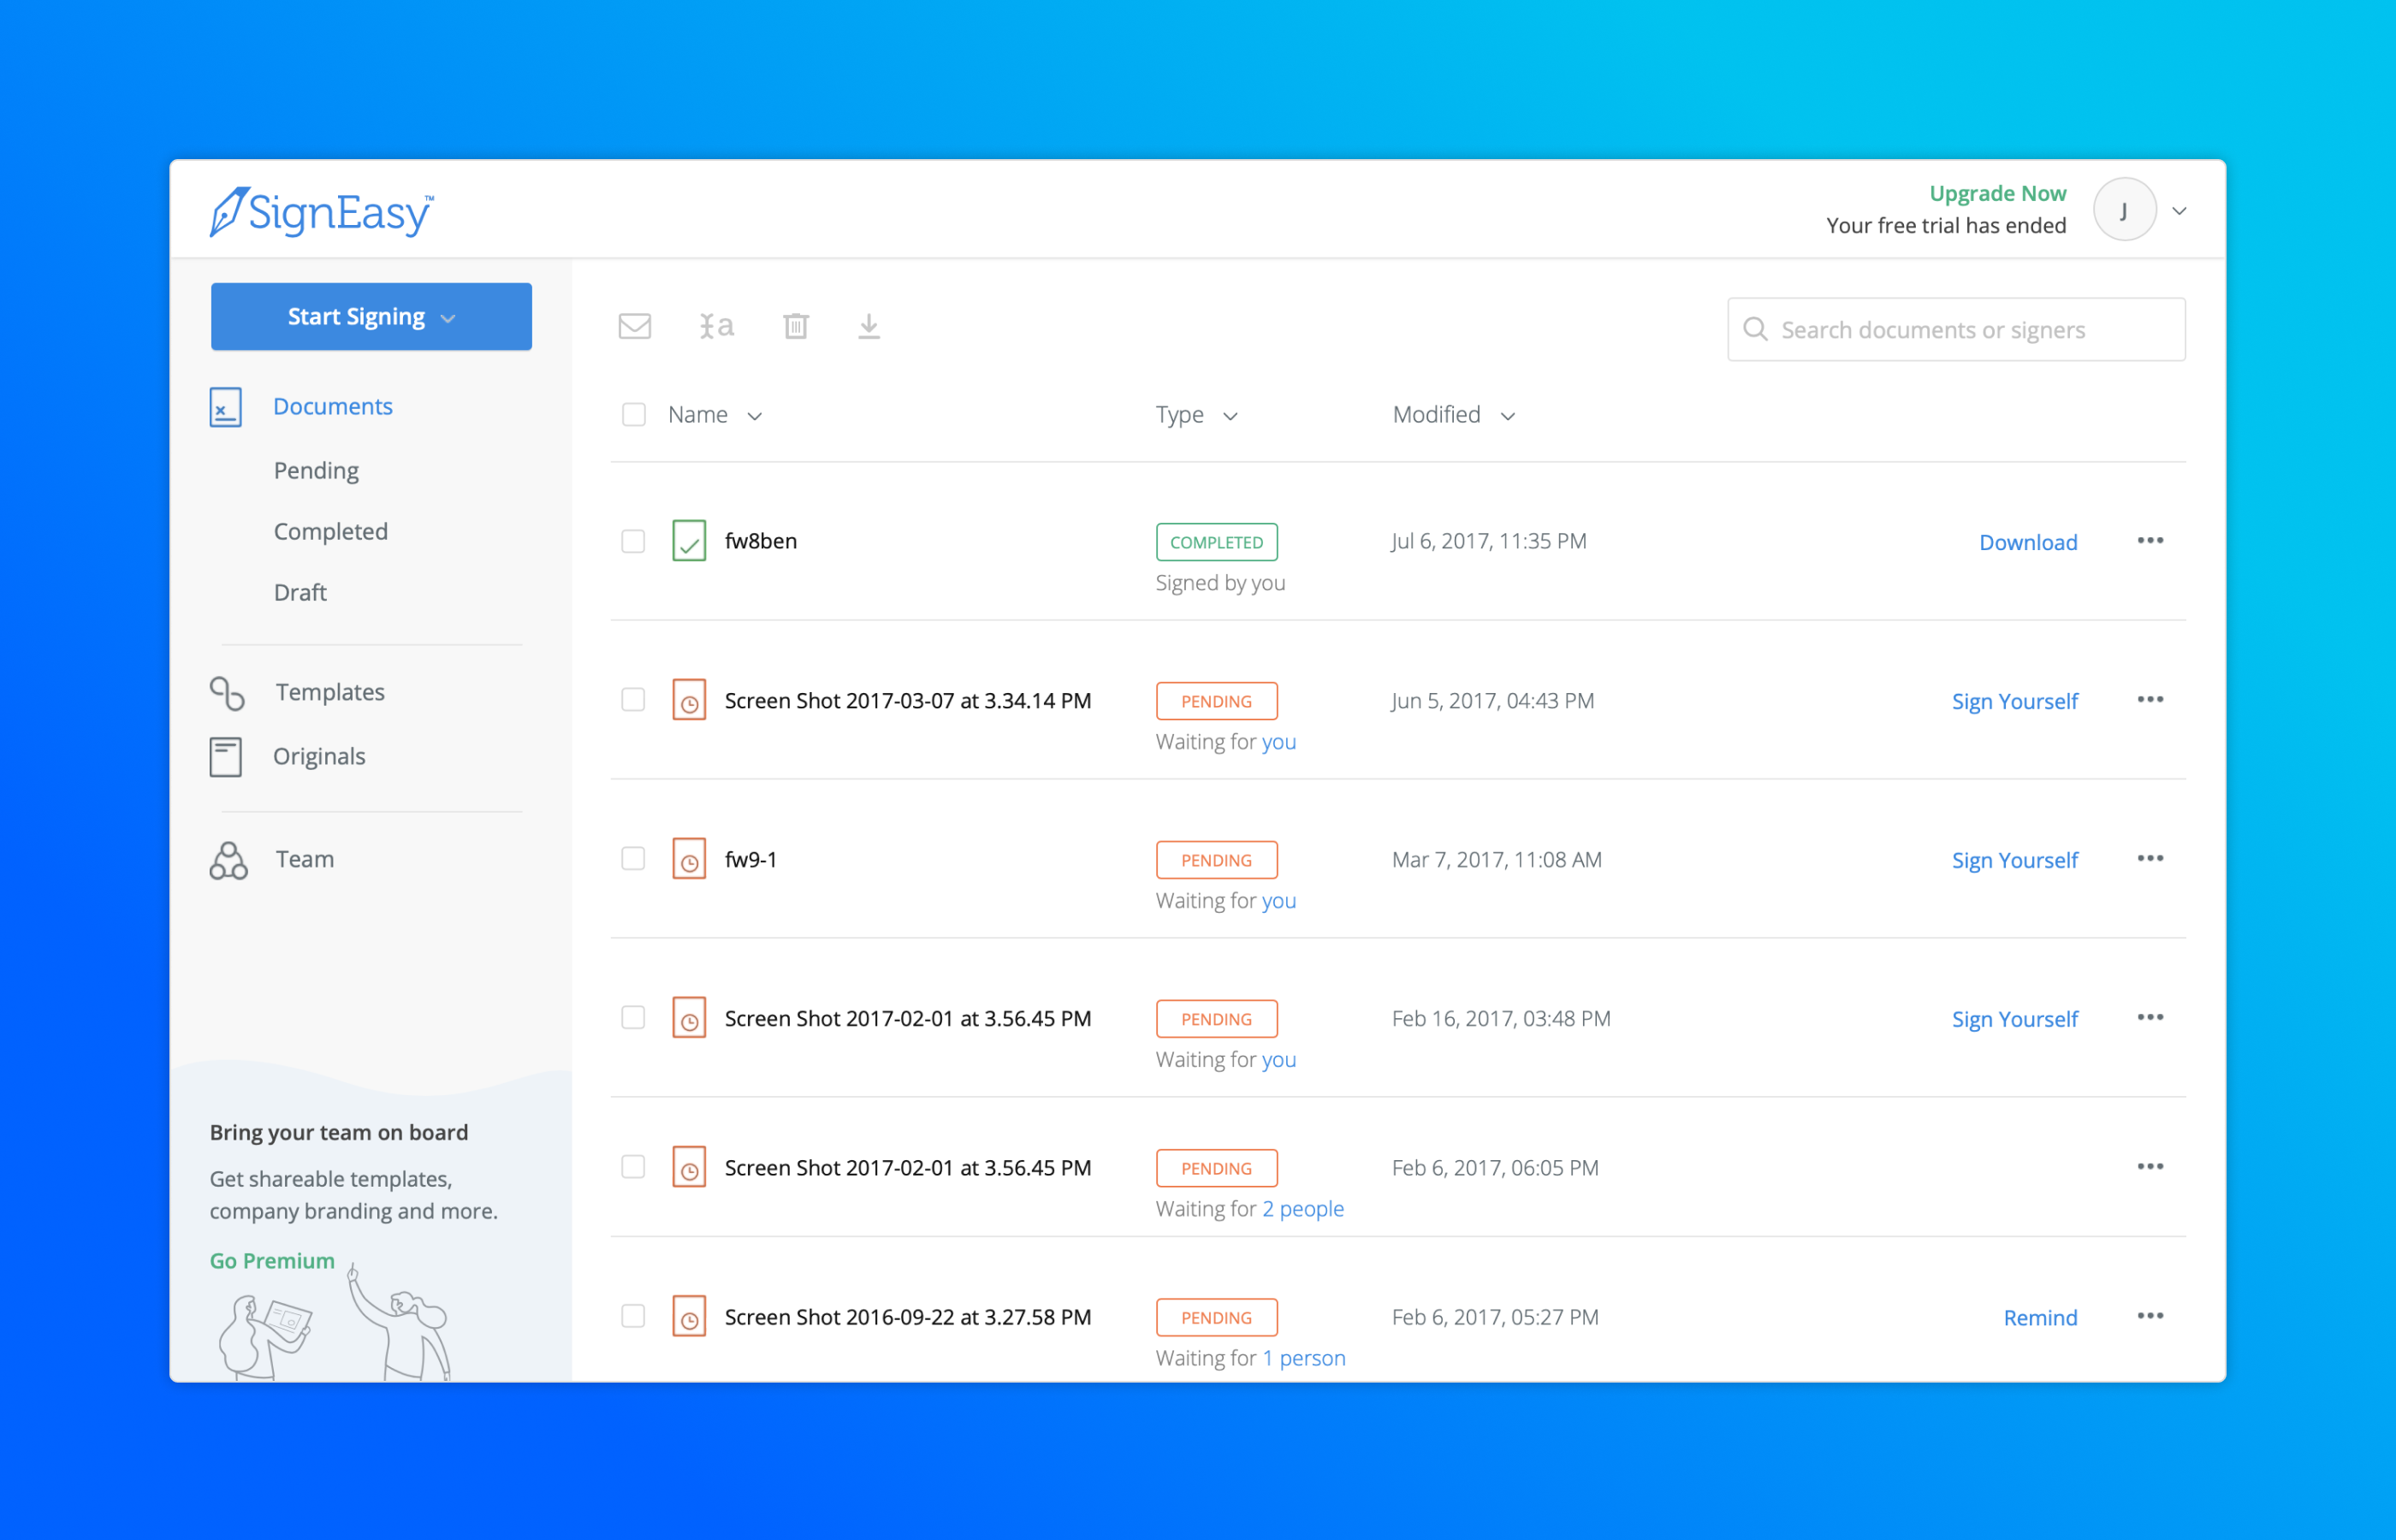
Task: Open more options for Feb 16, 2017 document
Action: coord(2150,1017)
